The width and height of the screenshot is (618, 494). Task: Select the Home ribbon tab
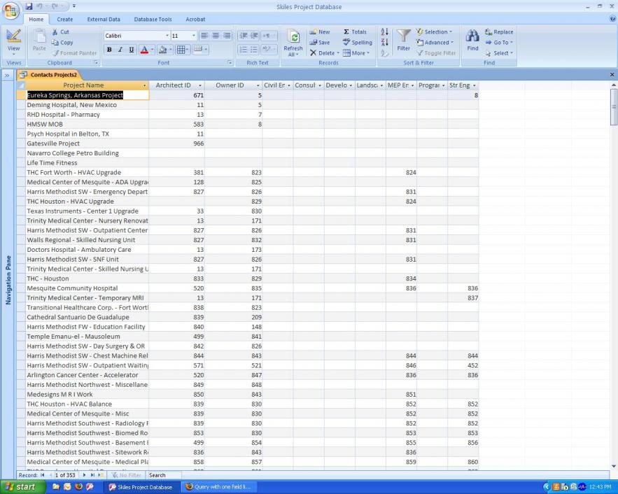[x=36, y=20]
